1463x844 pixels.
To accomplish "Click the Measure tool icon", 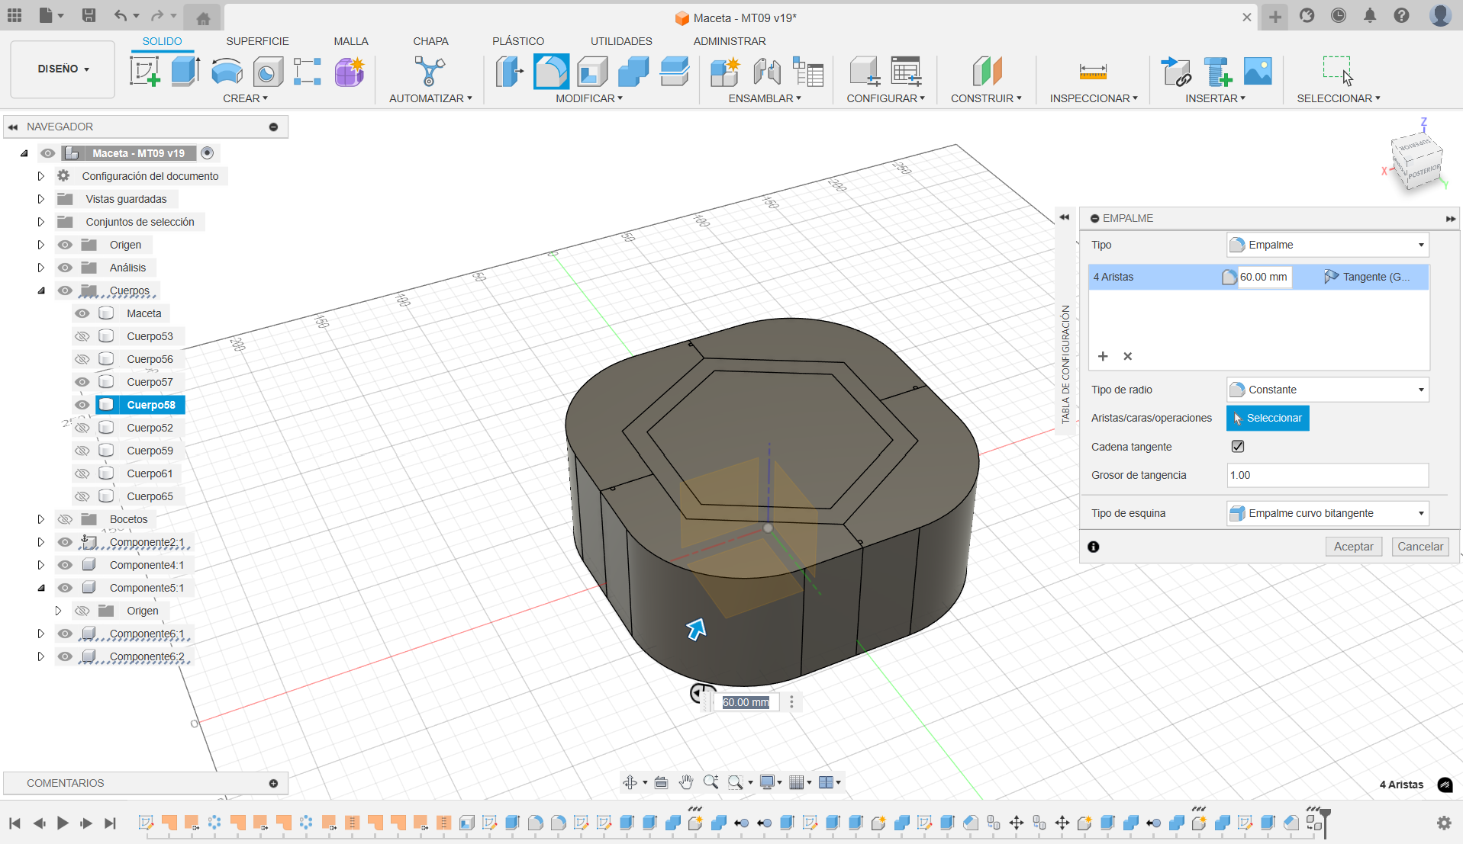I will click(1093, 72).
